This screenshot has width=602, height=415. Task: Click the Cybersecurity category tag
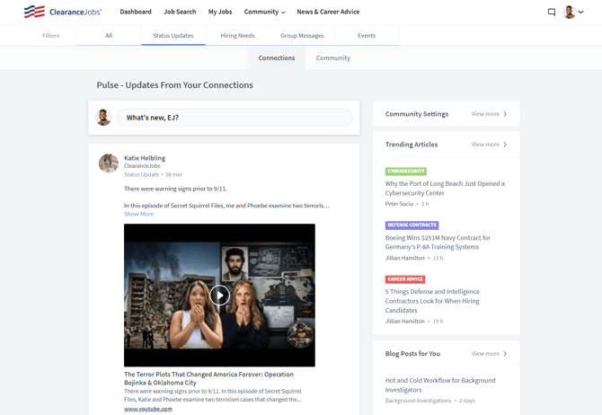pos(406,172)
